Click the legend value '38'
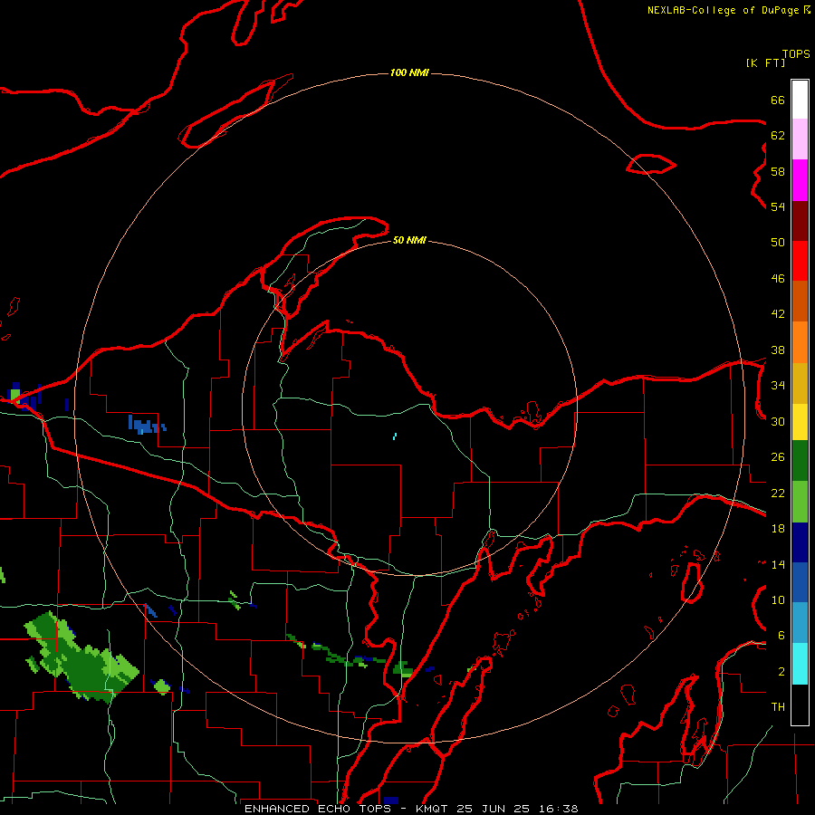 [x=778, y=350]
